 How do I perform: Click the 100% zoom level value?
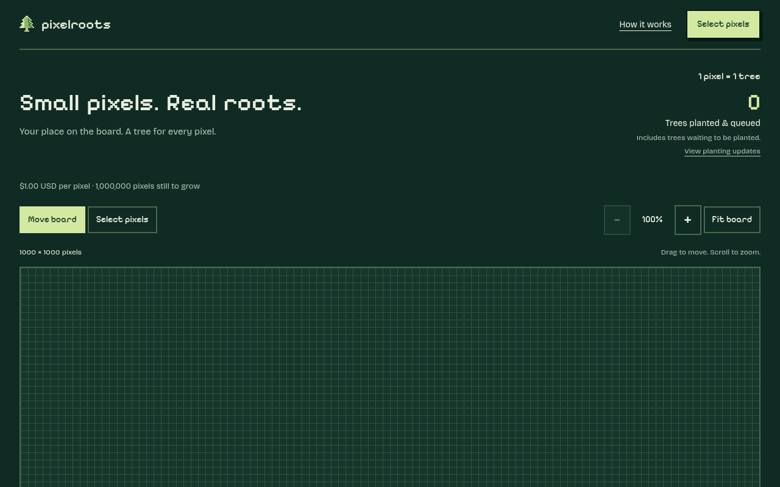pyautogui.click(x=652, y=219)
